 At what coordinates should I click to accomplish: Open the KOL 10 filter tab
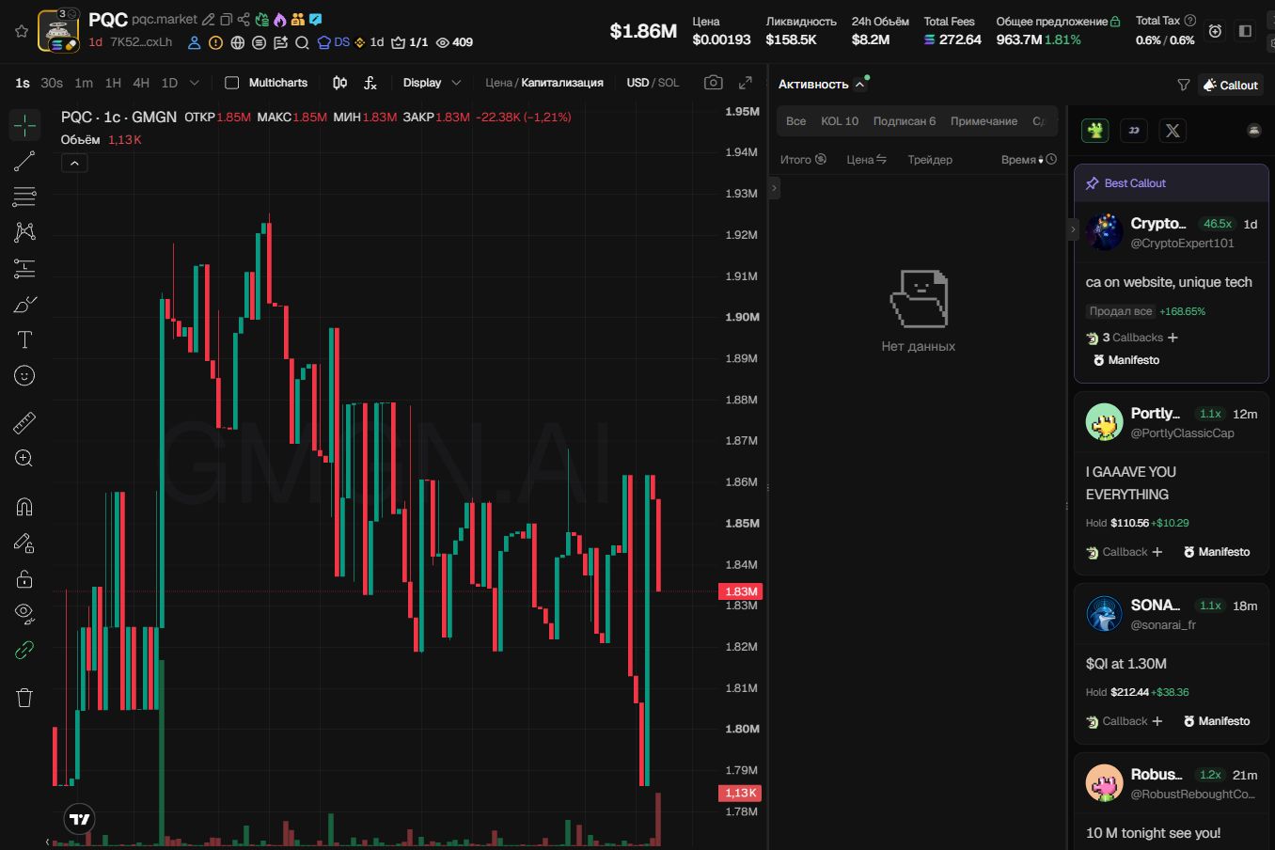click(x=840, y=121)
